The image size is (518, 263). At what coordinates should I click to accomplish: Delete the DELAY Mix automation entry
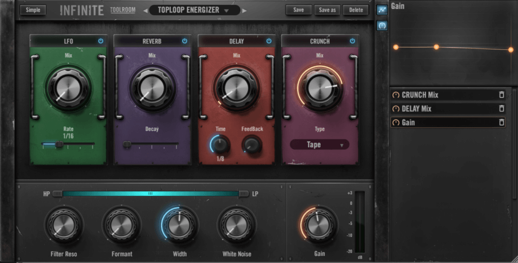click(502, 109)
